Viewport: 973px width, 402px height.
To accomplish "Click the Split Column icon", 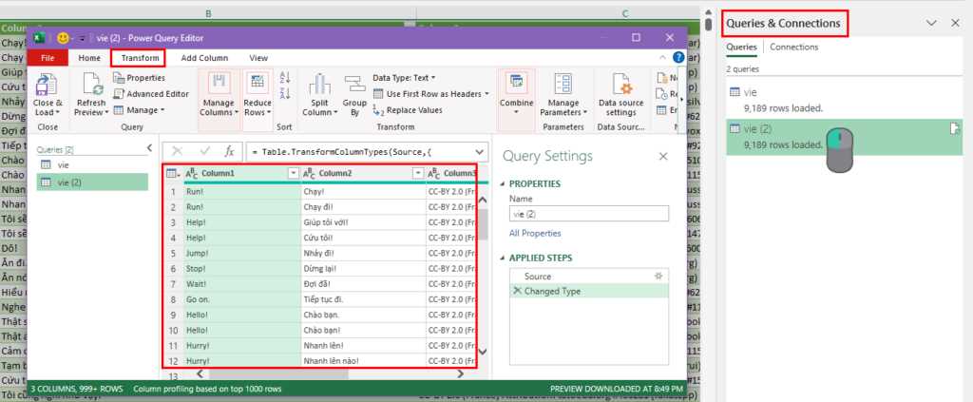I will [319, 85].
